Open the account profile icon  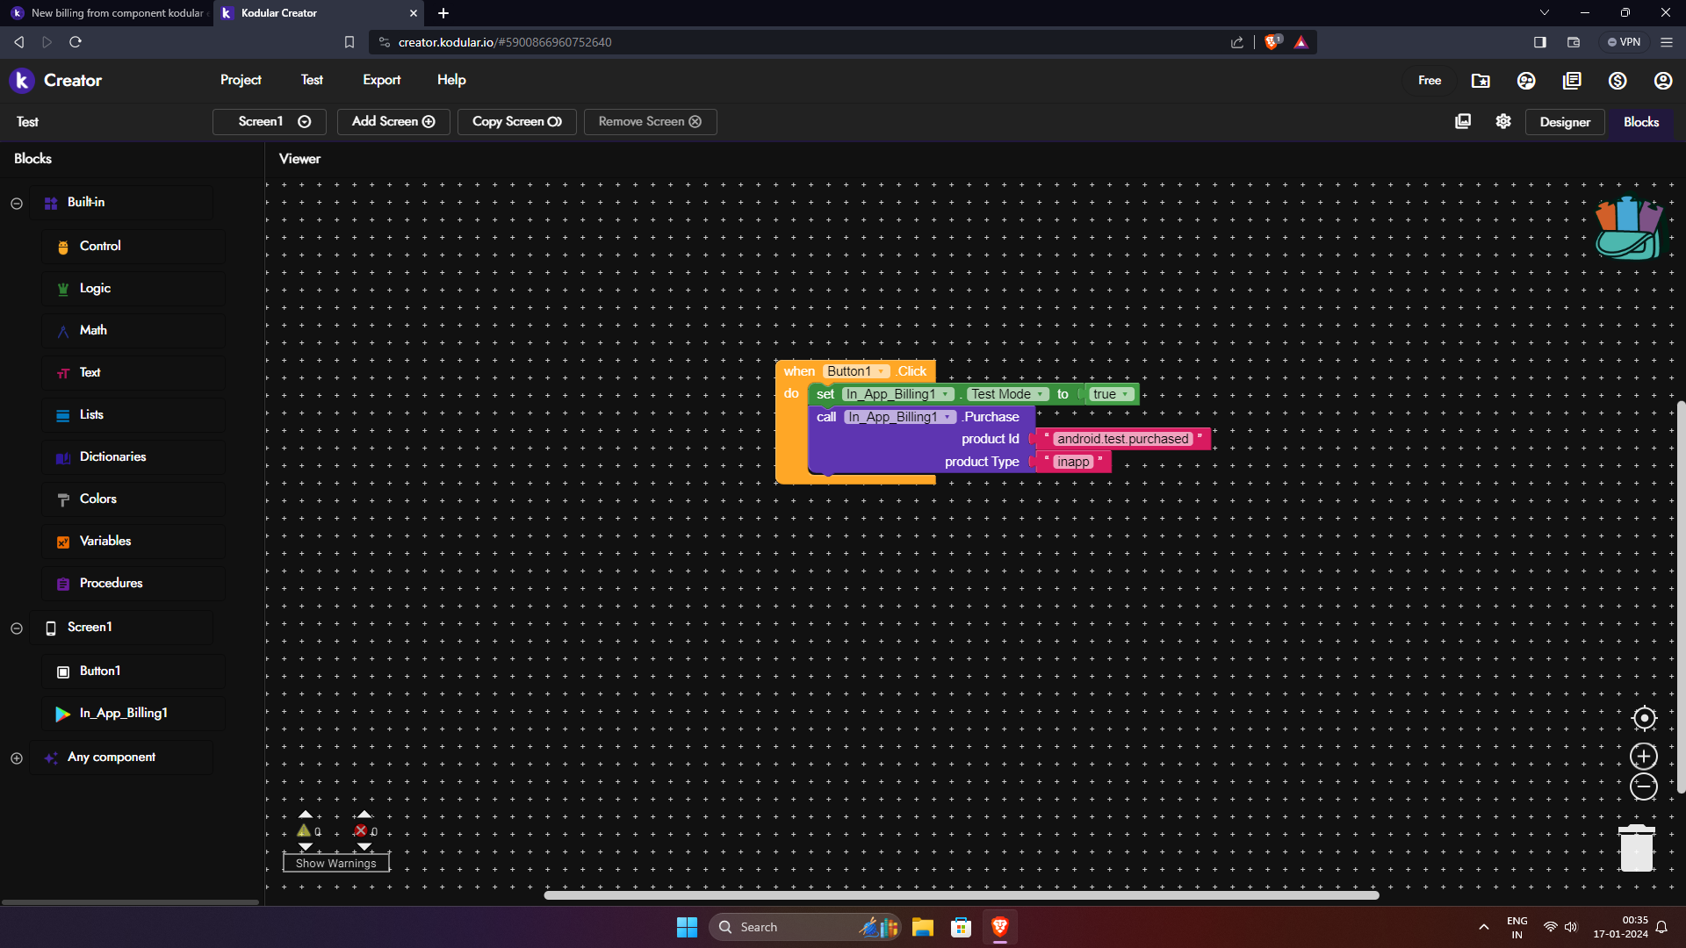[x=1663, y=81]
